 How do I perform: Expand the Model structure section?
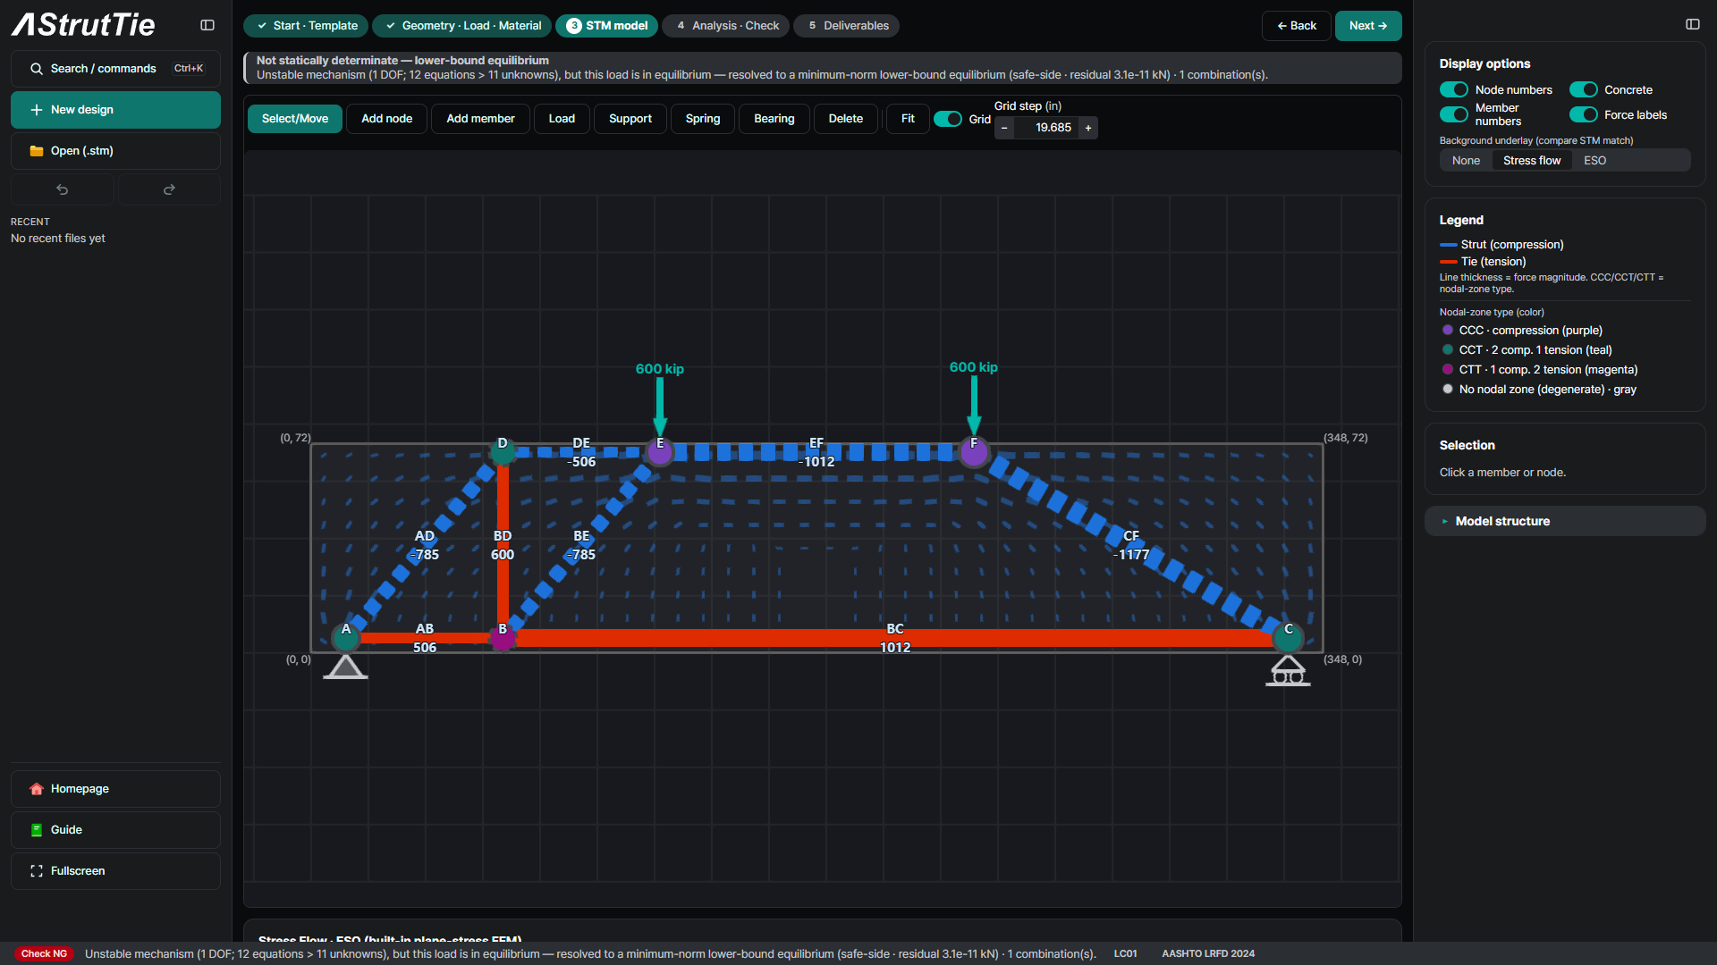click(x=1565, y=521)
